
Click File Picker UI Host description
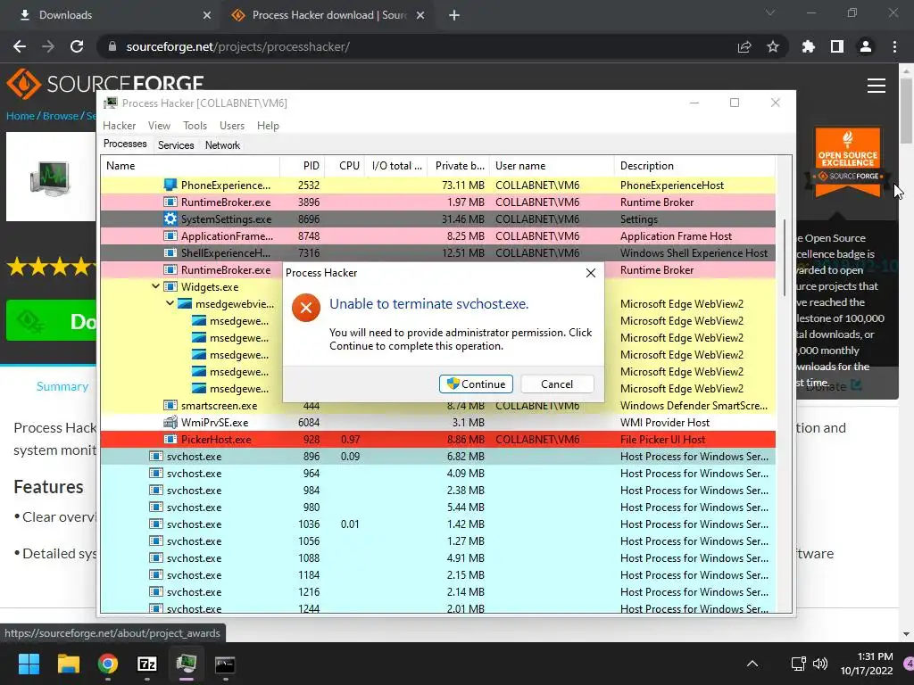coord(662,439)
